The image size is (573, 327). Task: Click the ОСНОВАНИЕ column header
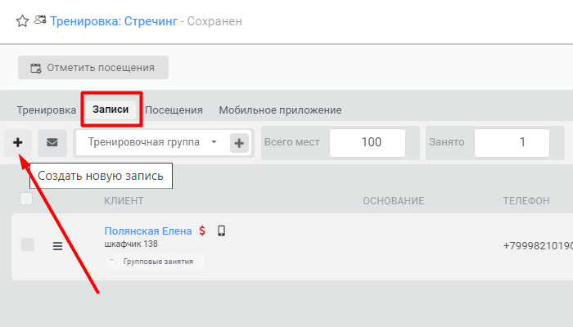coord(393,201)
